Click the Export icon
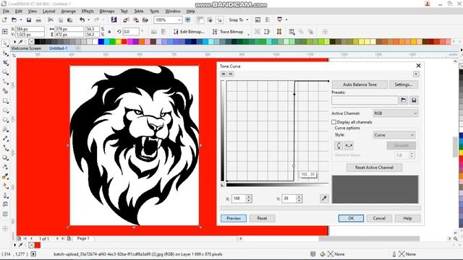The image size is (463, 260). point(136,19)
